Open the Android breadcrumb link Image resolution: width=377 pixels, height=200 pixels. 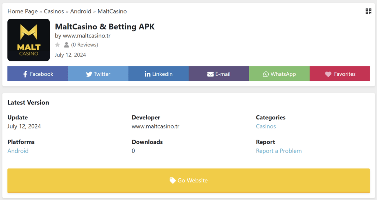[x=81, y=11]
